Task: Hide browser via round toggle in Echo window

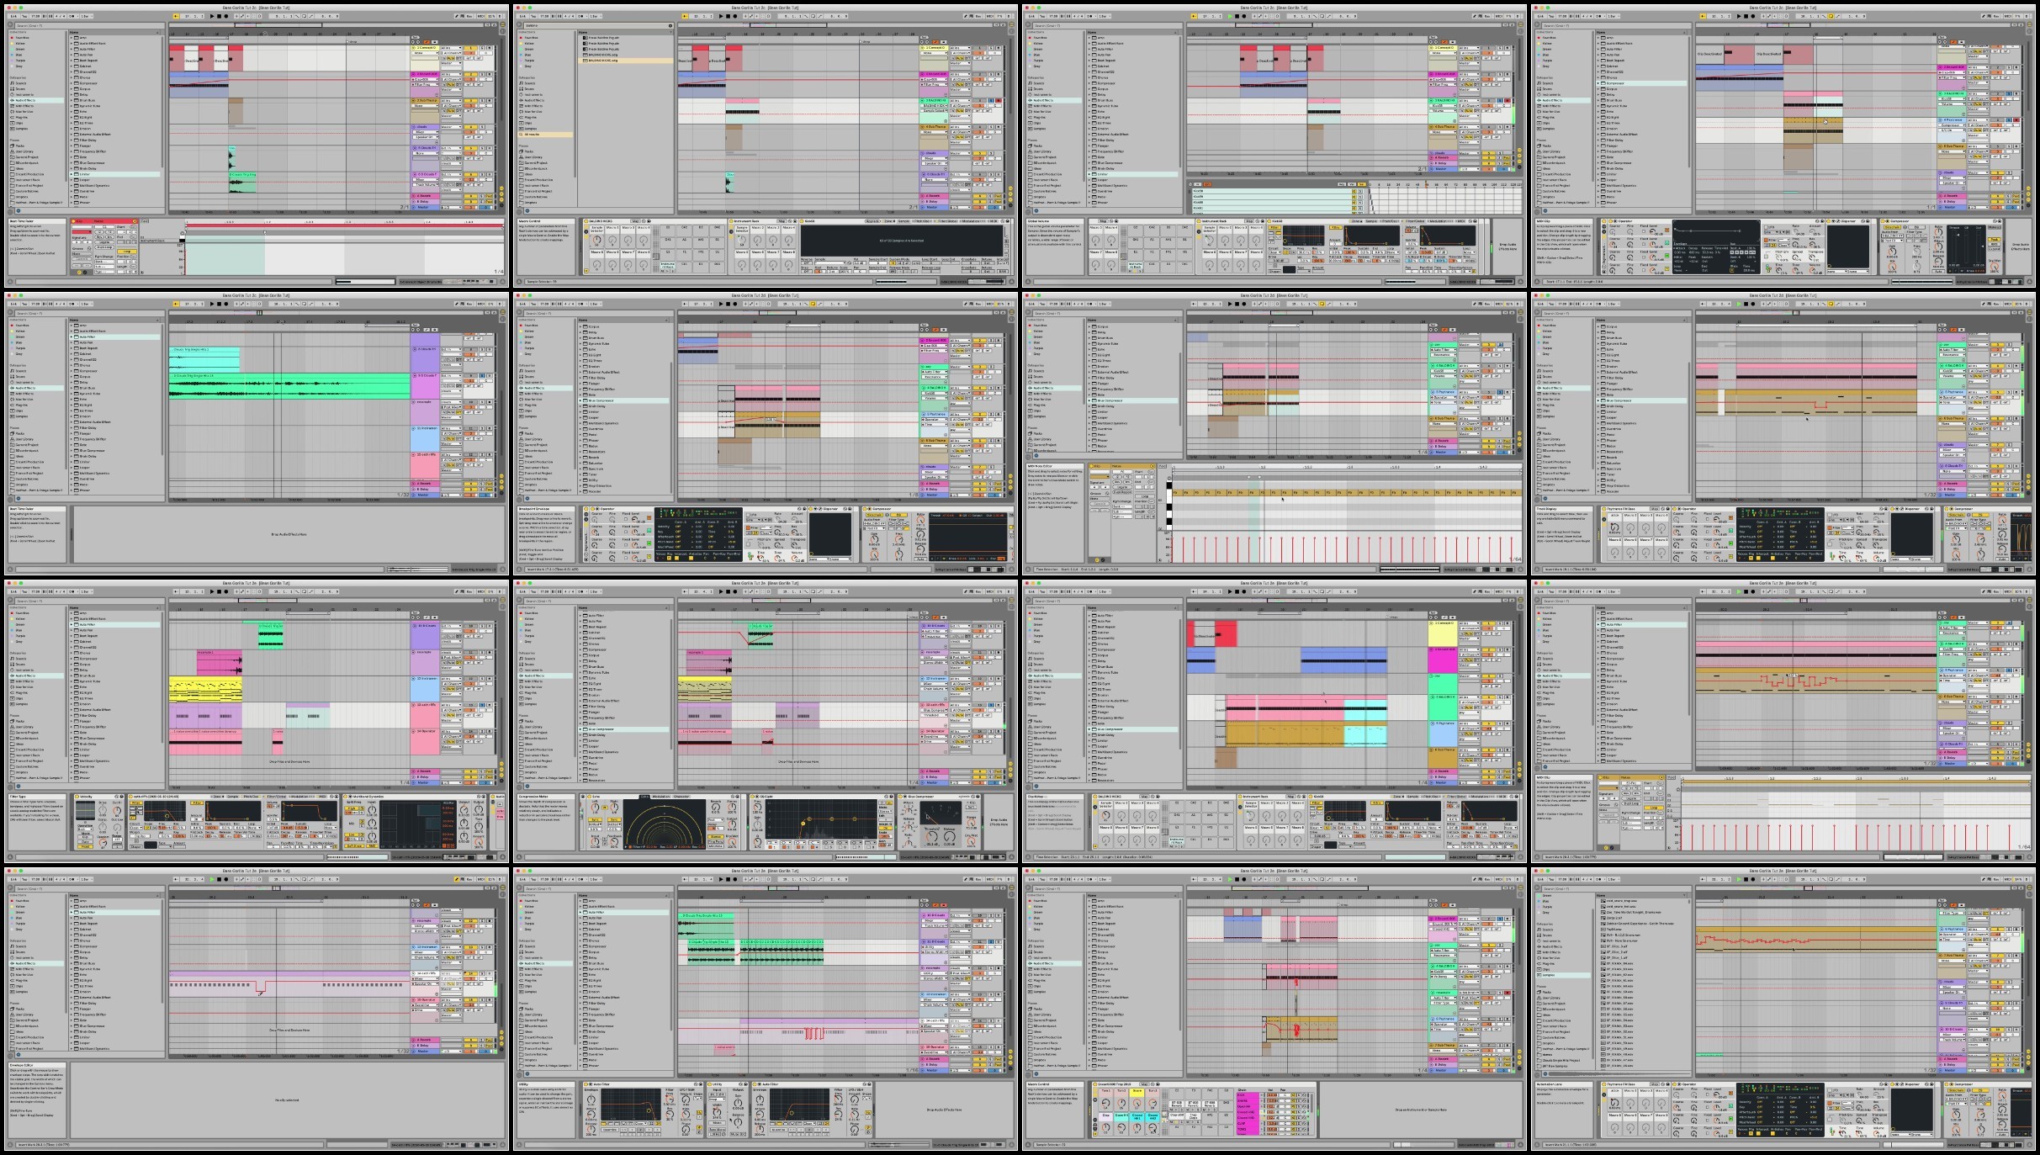Action: (518, 600)
